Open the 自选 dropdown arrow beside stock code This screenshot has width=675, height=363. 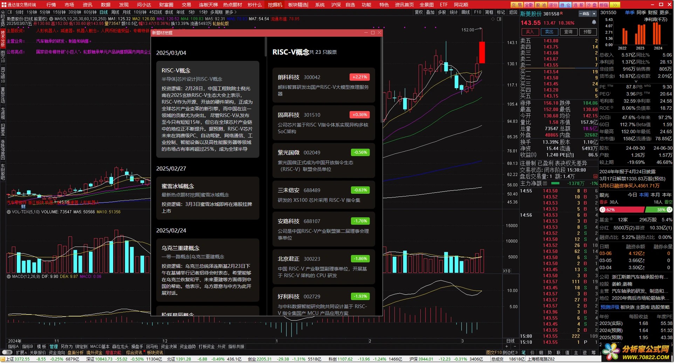pyautogui.click(x=594, y=14)
